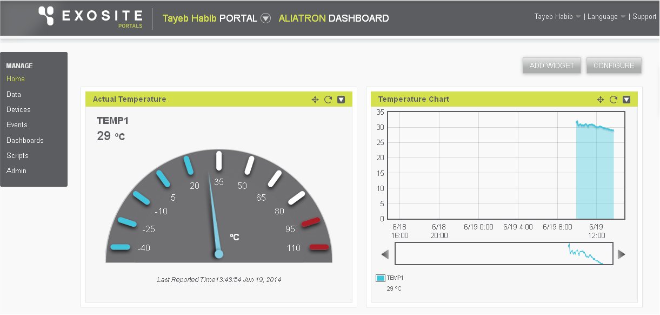The width and height of the screenshot is (660, 315).
Task: Click the chart overview range navigator
Action: [504, 253]
